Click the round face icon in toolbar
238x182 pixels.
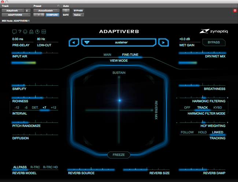point(25,32)
